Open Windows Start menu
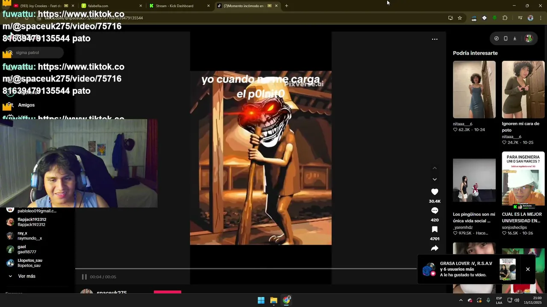The image size is (547, 307). [261, 300]
